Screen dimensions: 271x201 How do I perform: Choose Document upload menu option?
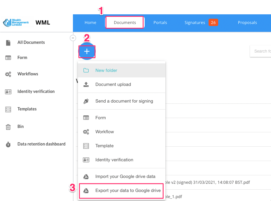113,84
